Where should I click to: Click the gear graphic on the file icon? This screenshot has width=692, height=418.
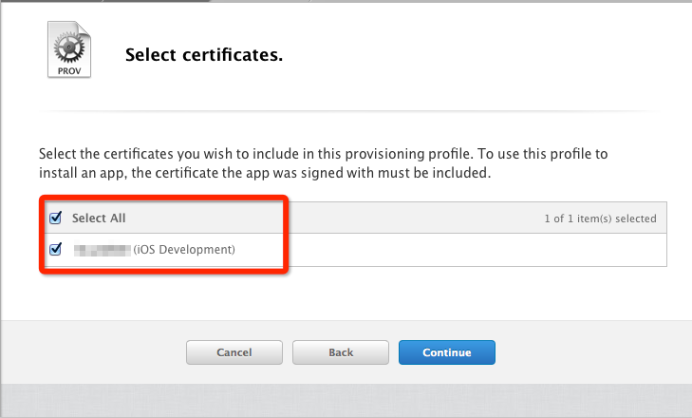pos(66,47)
